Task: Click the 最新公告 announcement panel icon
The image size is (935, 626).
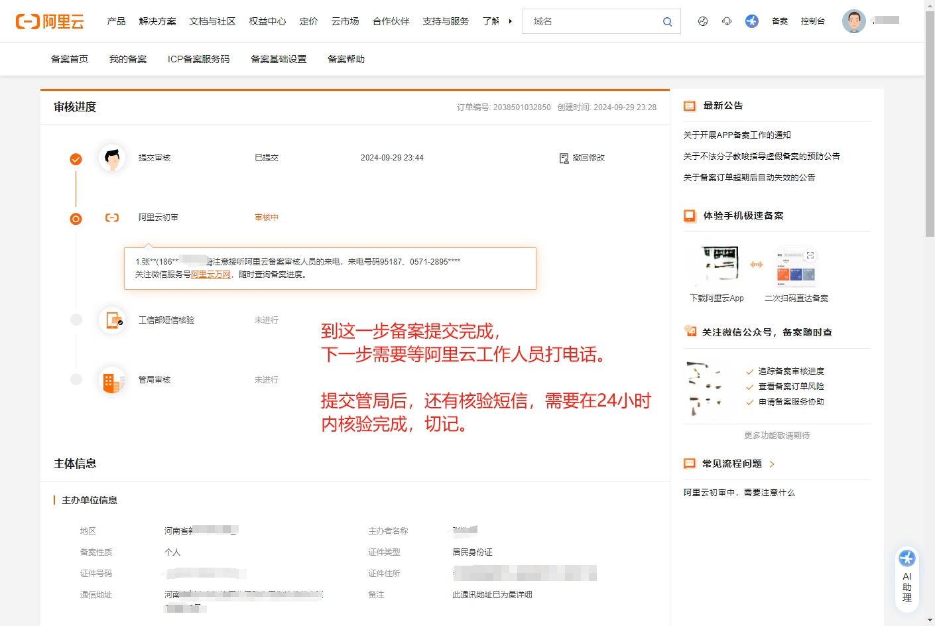Action: coord(689,105)
